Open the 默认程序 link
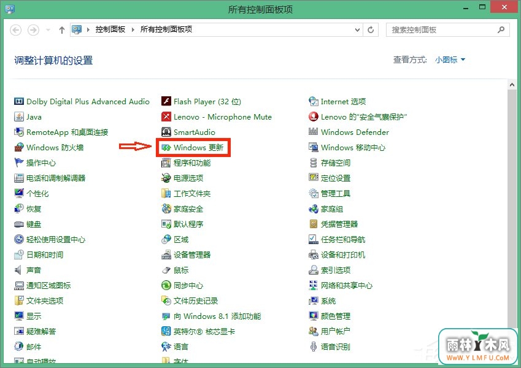The image size is (521, 368). coord(188,224)
